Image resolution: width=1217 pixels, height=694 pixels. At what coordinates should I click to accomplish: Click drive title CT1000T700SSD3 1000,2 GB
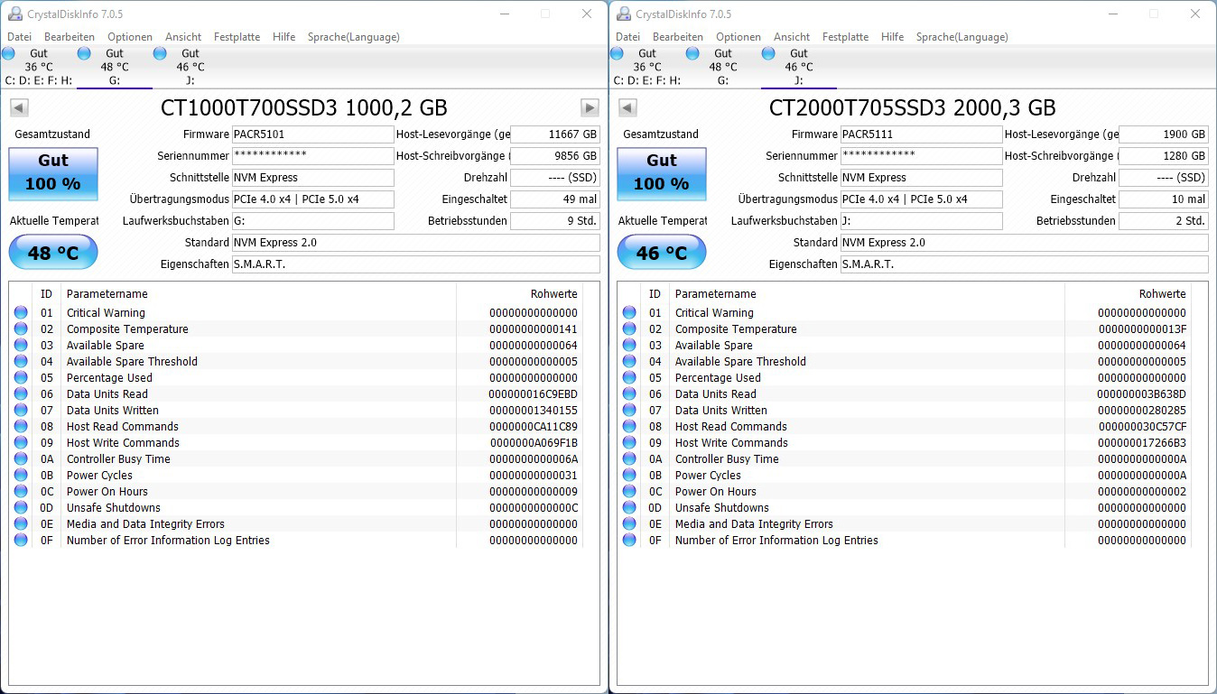pyautogui.click(x=304, y=108)
